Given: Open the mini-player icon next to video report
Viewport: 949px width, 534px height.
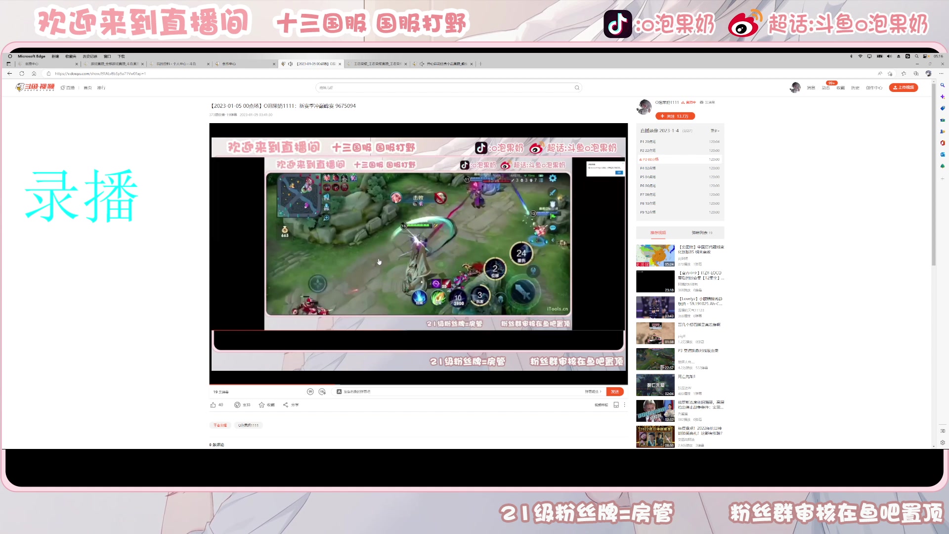Looking at the screenshot, I should tap(616, 404).
